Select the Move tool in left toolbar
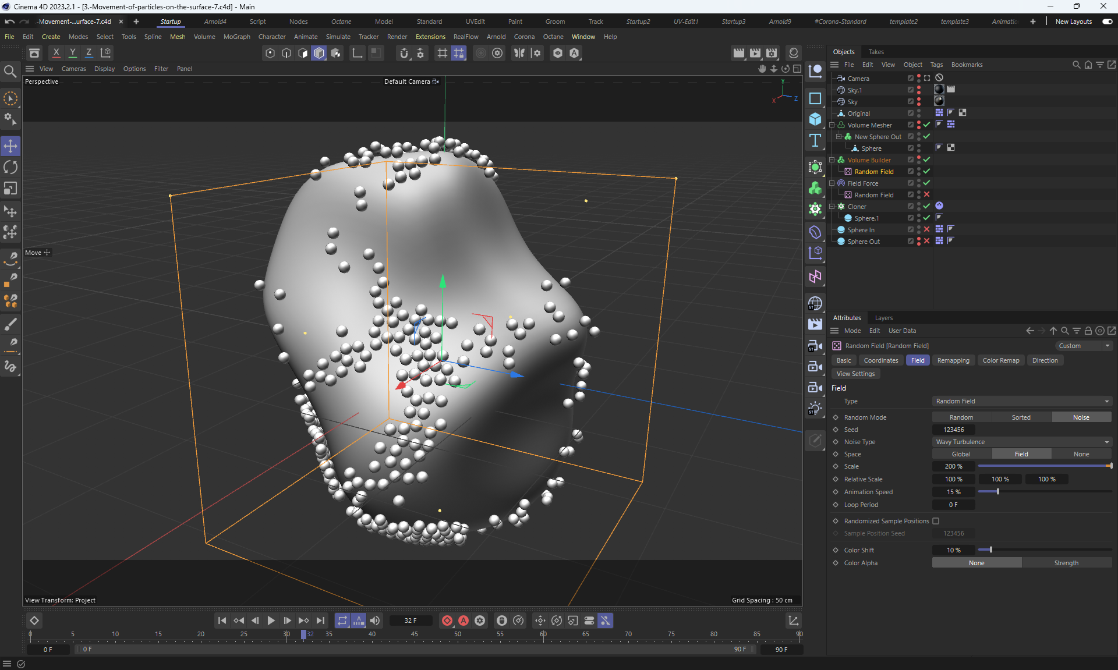This screenshot has height=670, width=1118. [x=10, y=146]
